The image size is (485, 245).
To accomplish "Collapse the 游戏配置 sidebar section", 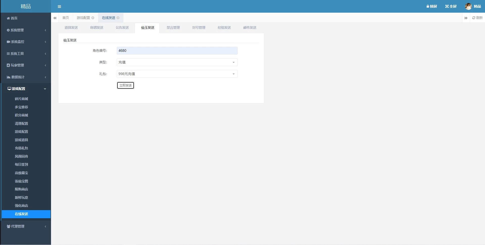I will tap(26, 89).
